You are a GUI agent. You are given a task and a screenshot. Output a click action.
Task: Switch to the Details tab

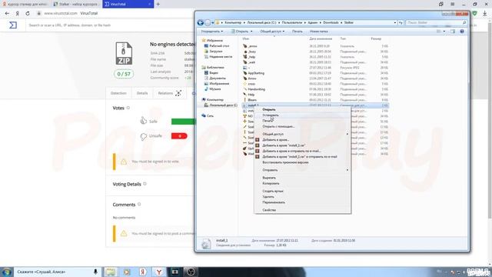pyautogui.click(x=141, y=93)
